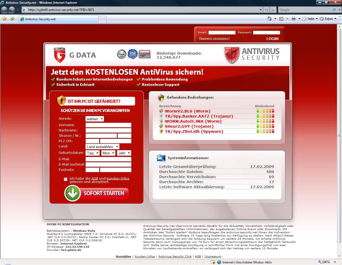This screenshot has height=265, width=342.
Task: Tick the AGB and Kunden-Infos acceptance checkbox
Action: pyautogui.click(x=65, y=179)
